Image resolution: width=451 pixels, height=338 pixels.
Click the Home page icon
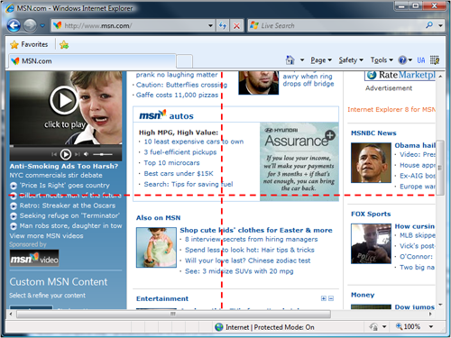click(x=290, y=60)
